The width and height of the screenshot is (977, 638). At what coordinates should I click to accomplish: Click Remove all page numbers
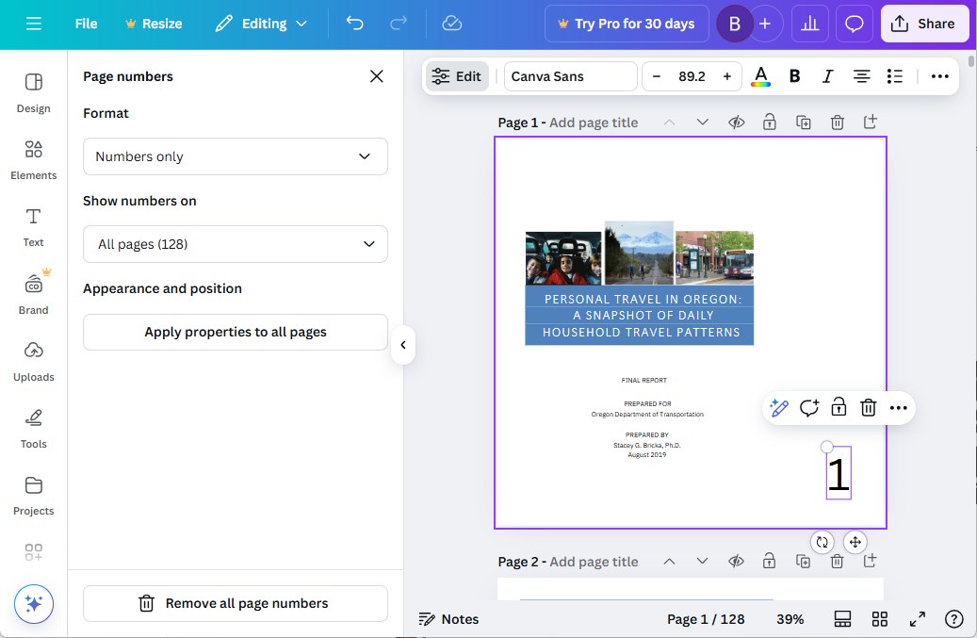(x=235, y=603)
